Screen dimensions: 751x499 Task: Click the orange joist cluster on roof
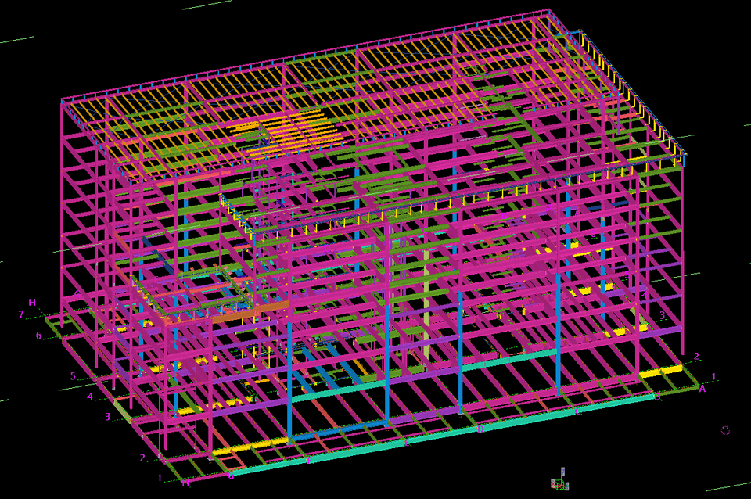[x=289, y=129]
